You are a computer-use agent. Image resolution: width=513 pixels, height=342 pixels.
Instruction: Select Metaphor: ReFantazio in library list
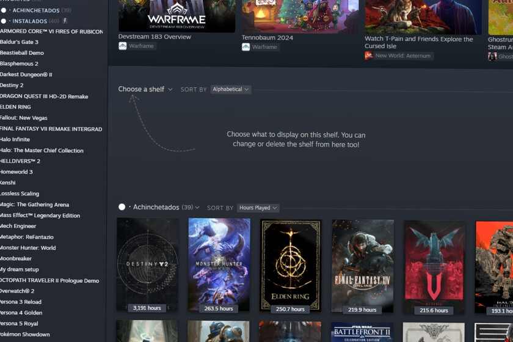(x=26, y=237)
